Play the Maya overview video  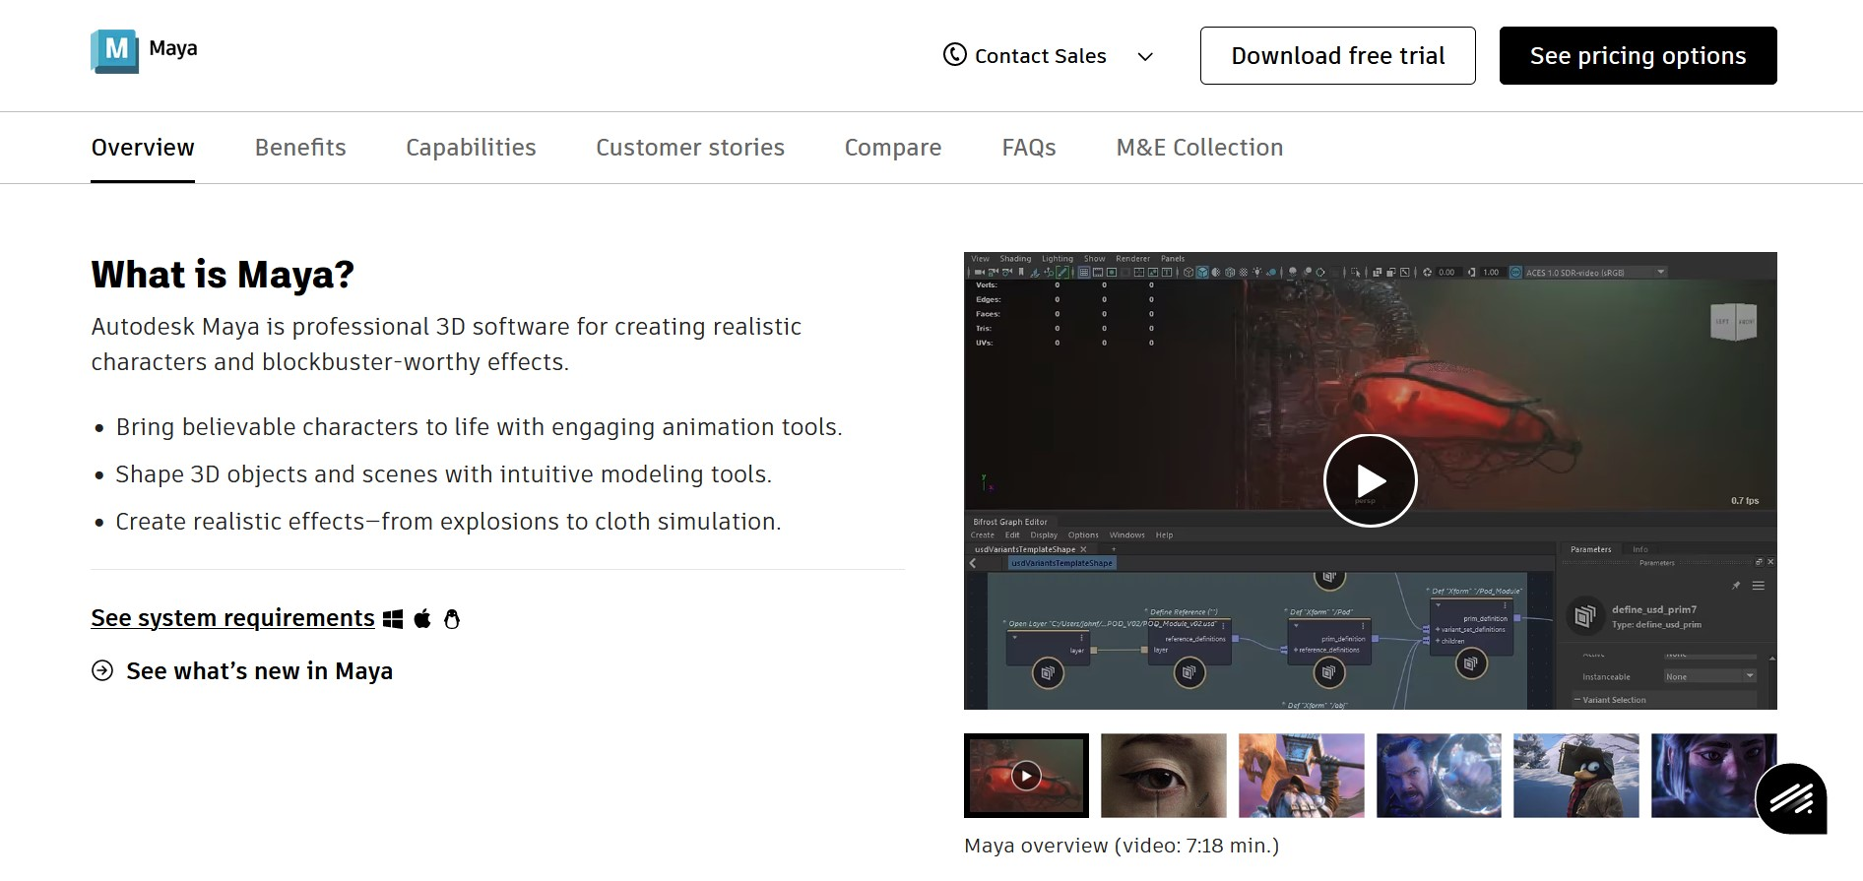1370,480
